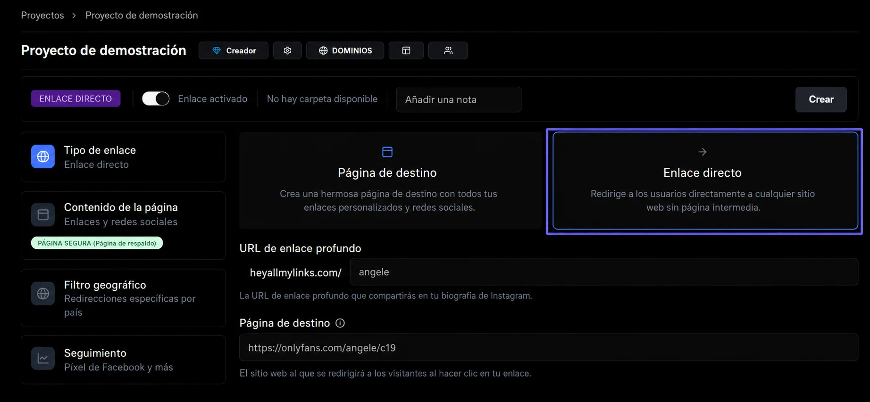The image size is (870, 402).
Task: Click the ENLACE DIRECTO purple badge
Action: [75, 98]
